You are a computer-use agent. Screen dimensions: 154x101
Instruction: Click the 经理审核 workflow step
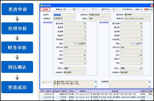click(x=17, y=29)
